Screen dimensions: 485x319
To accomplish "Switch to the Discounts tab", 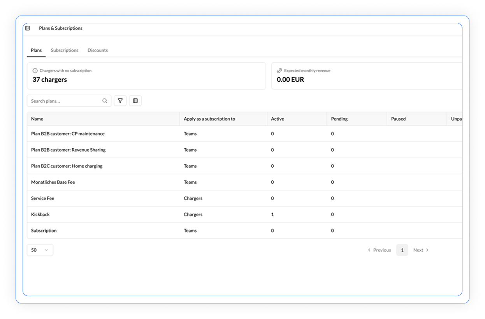I will point(98,50).
